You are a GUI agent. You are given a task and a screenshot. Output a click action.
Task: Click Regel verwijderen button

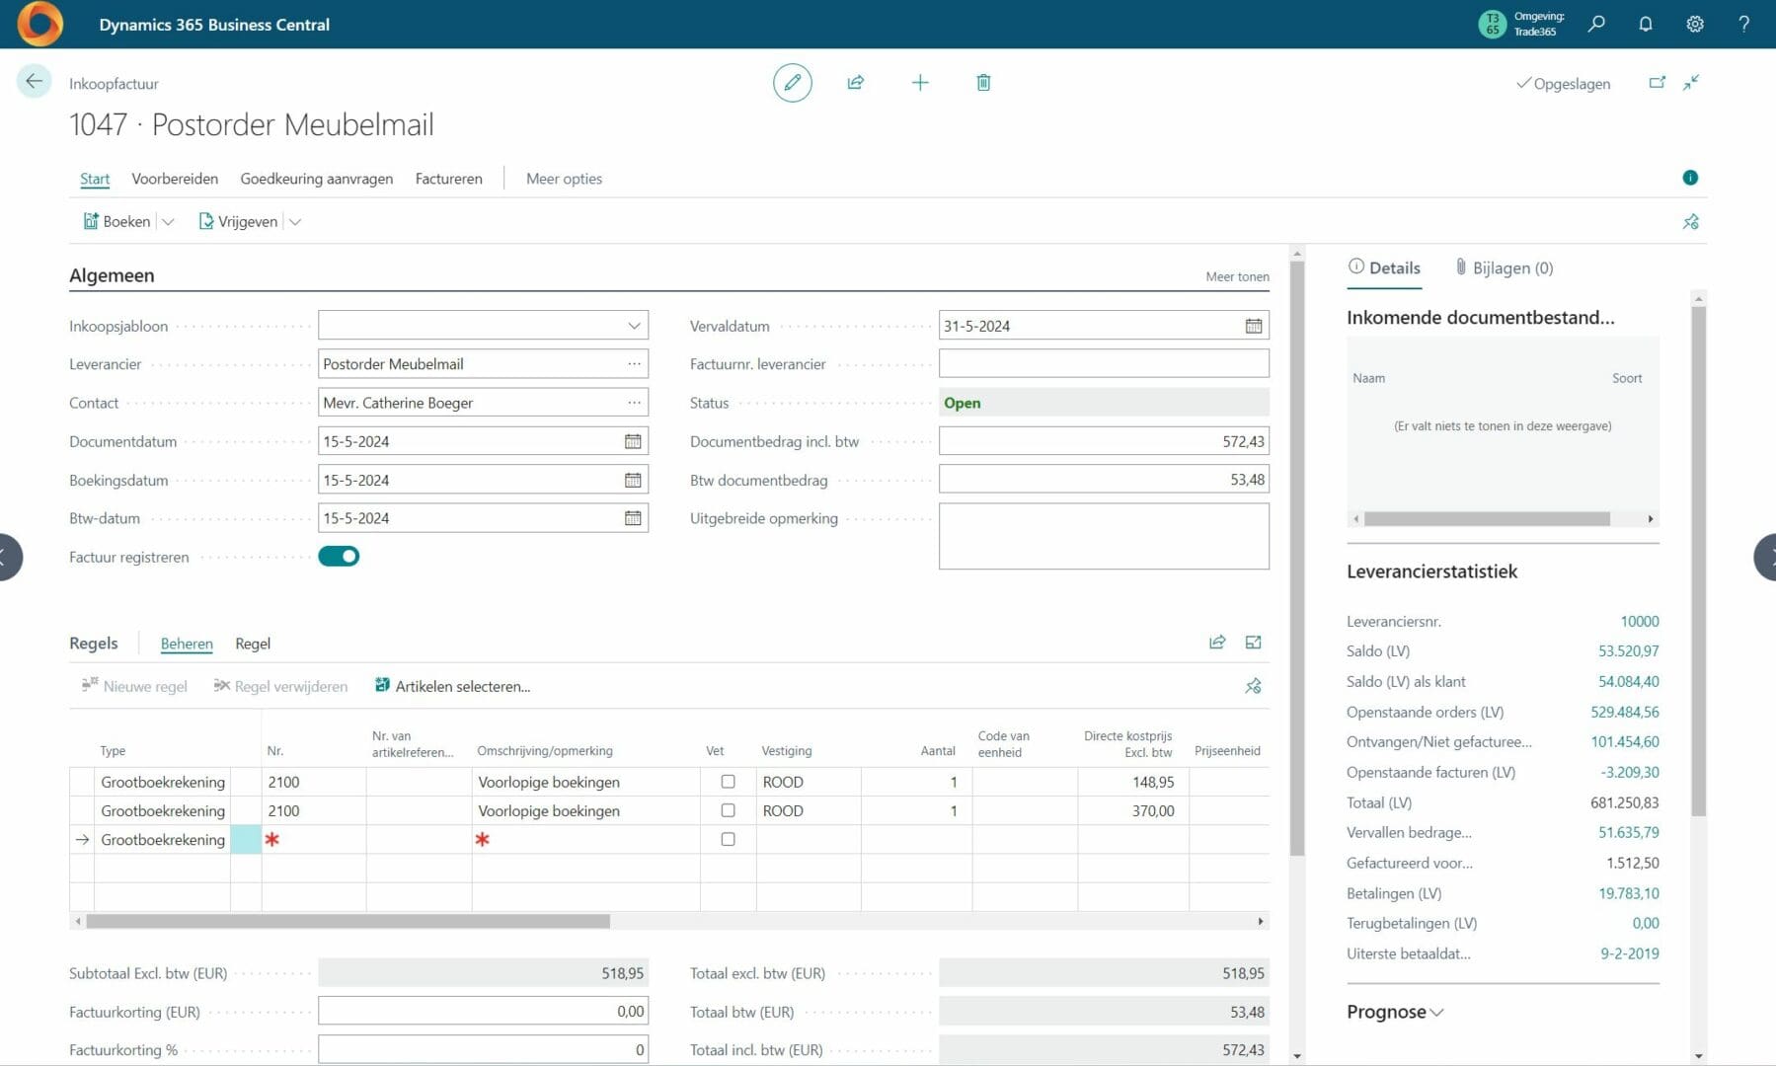pos(280,686)
